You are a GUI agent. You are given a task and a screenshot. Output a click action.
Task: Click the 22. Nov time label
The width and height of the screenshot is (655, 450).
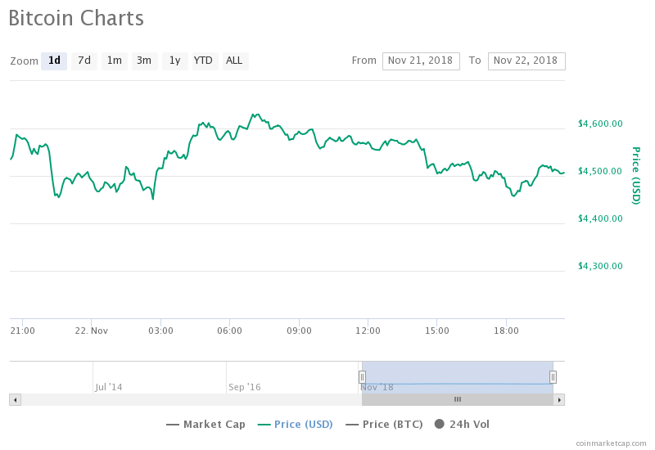tap(92, 331)
